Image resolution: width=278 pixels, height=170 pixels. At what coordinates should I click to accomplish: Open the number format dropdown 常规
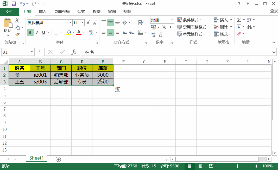(172, 20)
